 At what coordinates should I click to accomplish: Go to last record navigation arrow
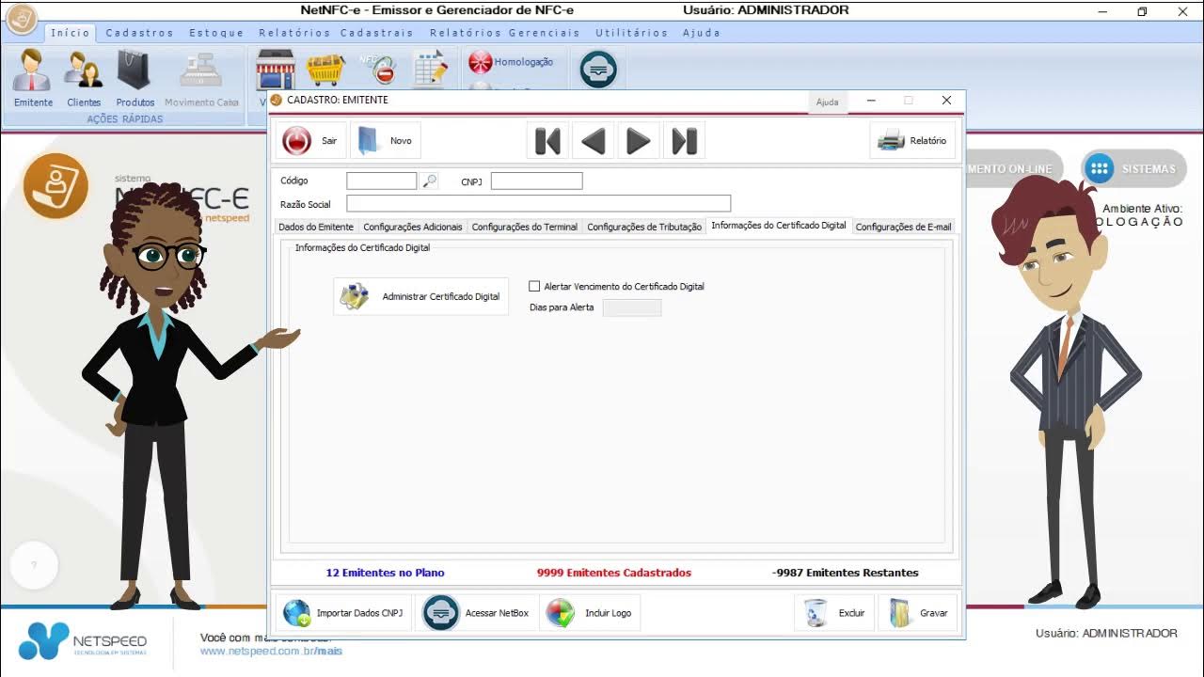[684, 141]
